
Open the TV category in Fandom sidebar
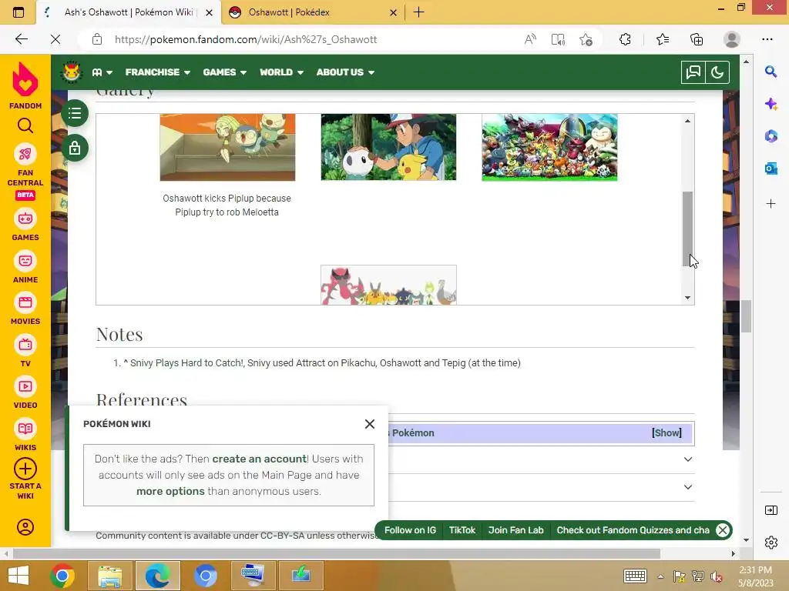coord(25,351)
